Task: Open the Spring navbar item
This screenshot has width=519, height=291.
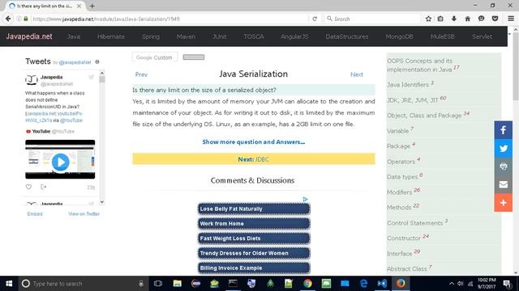Action: tap(151, 36)
